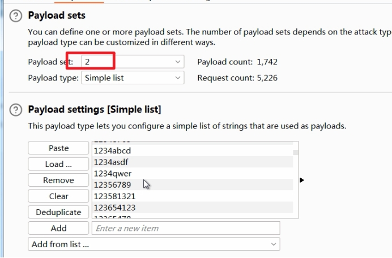Open help for Payload settings section

17,110
